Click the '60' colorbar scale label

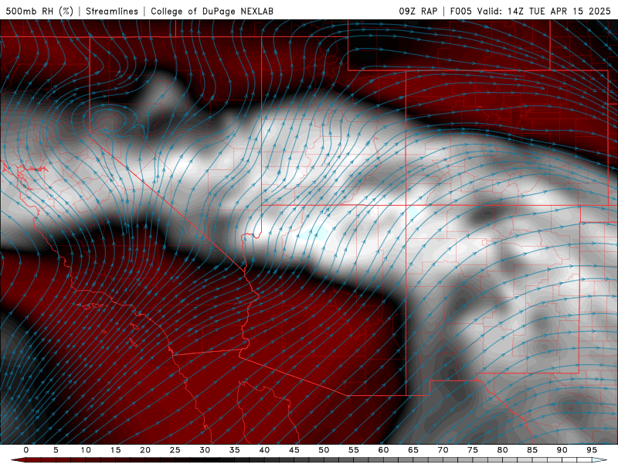pos(383,450)
